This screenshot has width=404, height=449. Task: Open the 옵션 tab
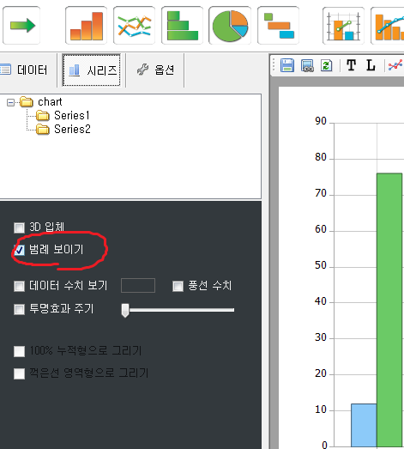[155, 70]
